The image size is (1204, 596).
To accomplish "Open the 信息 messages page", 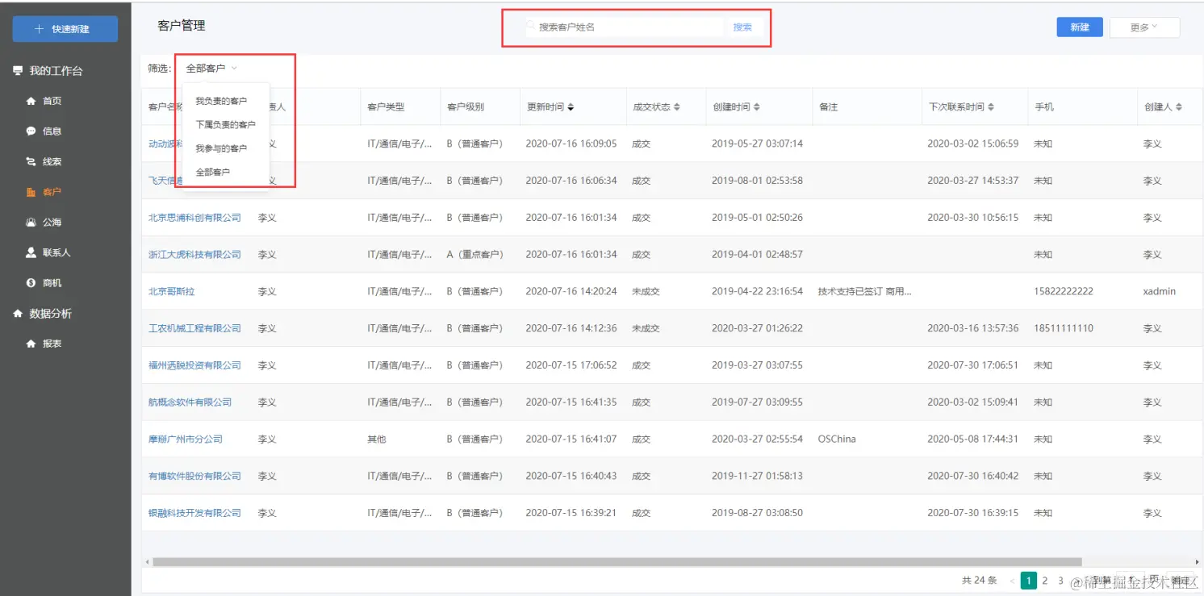I will pos(52,131).
